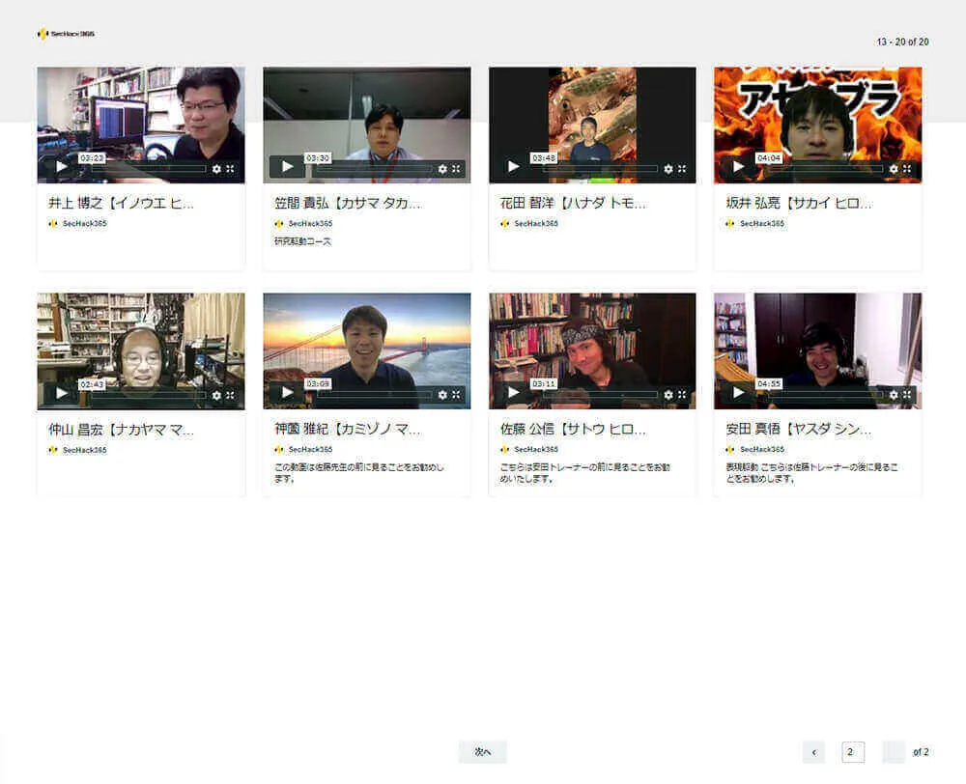
Task: Click SecHack365 channel under 花田 智洋 card
Action: click(x=529, y=224)
